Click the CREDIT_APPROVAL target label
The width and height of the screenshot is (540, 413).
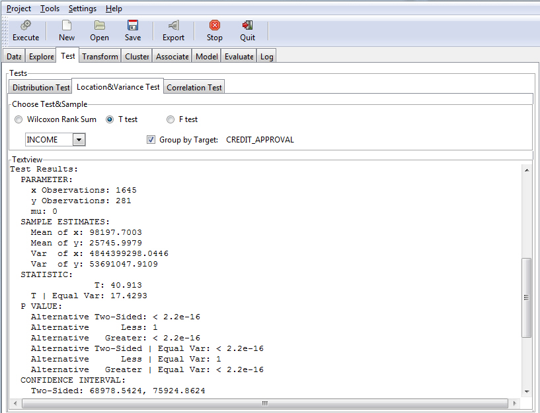click(260, 140)
